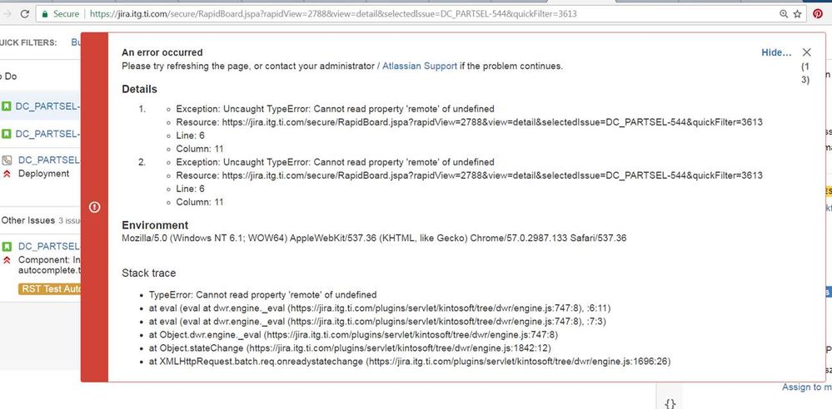Click red priority arrow beside Component text
832x409 pixels.
pos(7,260)
